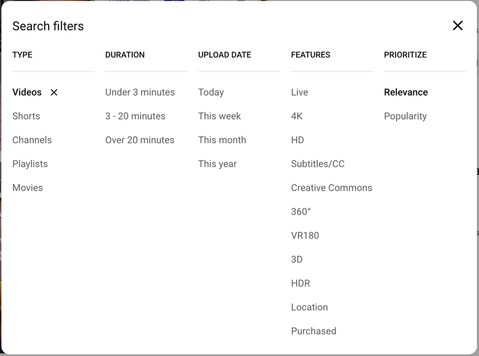Close the Search filters dialog
Screen dimensions: 479x356
tap(458, 26)
